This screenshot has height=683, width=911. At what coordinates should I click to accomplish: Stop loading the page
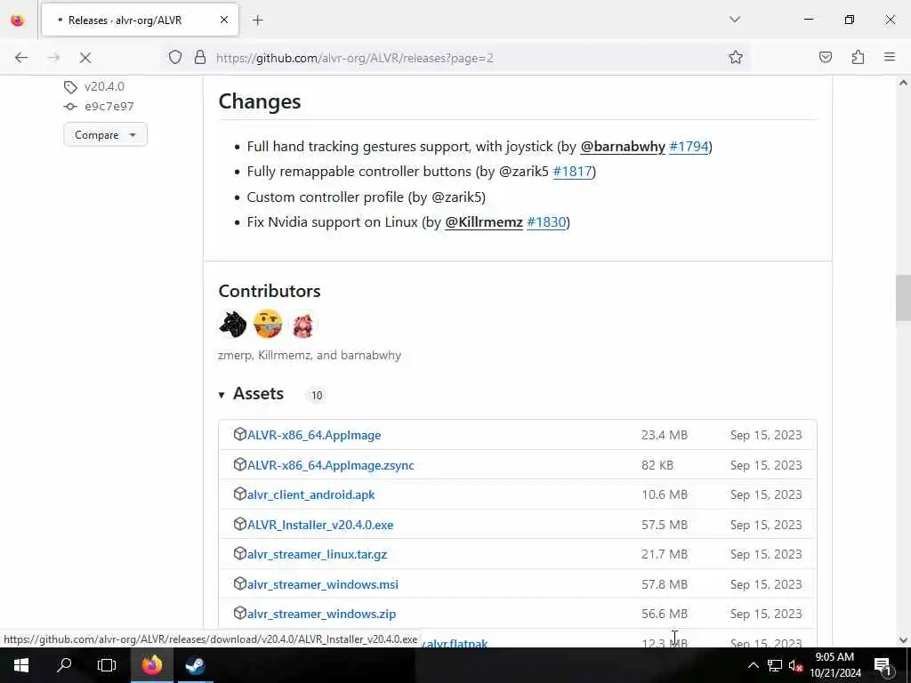(x=85, y=58)
